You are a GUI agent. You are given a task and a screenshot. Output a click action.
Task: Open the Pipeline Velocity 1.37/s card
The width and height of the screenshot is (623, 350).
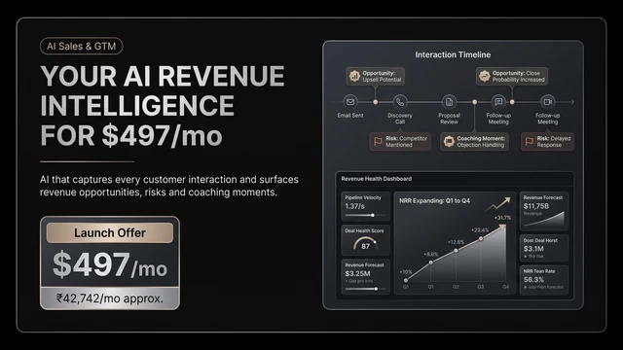[x=365, y=206]
